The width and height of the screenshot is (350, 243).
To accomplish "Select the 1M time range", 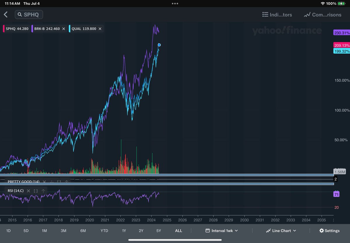I will point(44,230).
